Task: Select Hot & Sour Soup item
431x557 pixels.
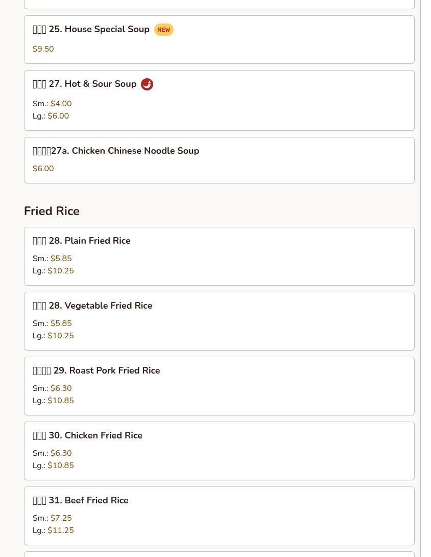Action: point(219,101)
